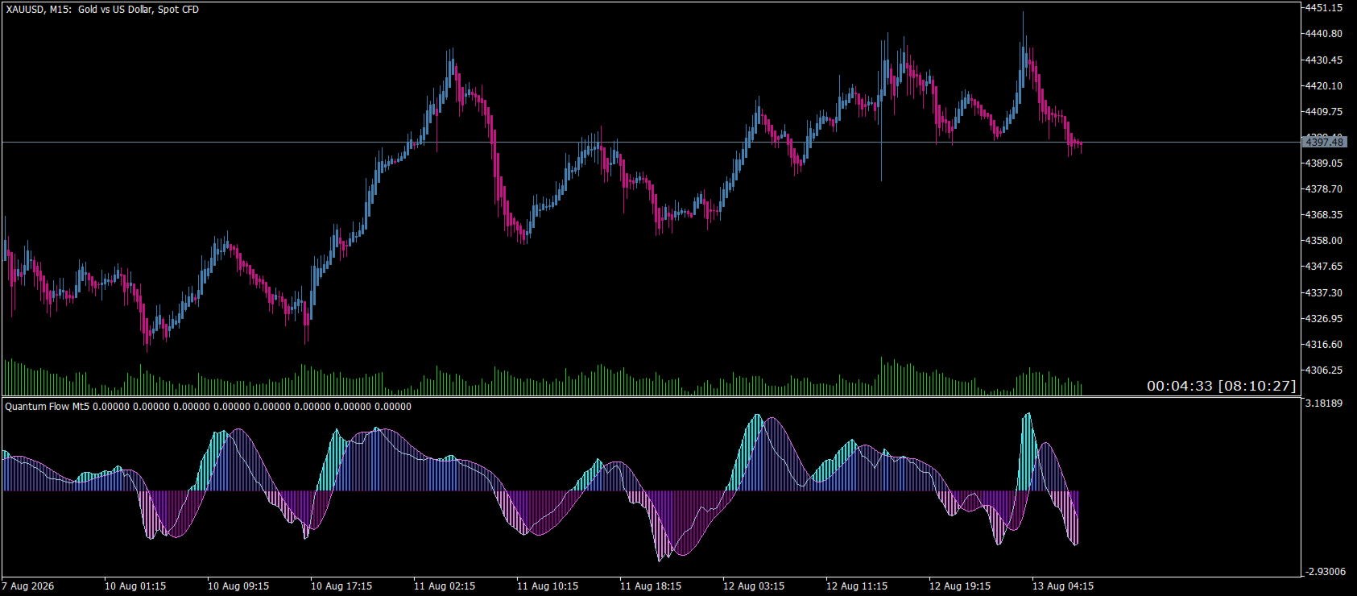Pick the 12 Aug 03:15 time label

point(754,586)
